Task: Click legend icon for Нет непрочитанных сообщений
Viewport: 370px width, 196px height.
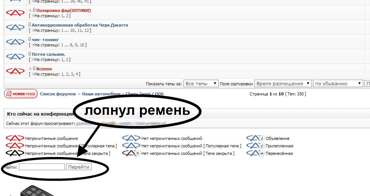Action: pos(131,138)
